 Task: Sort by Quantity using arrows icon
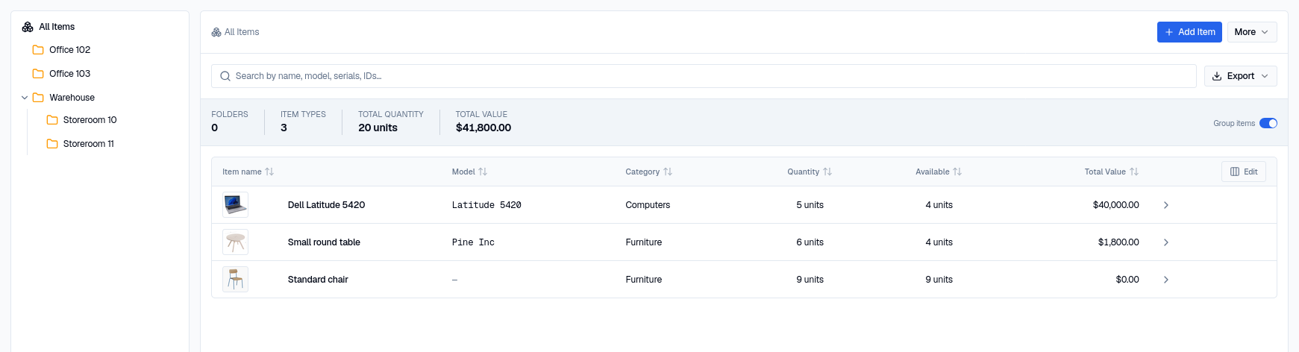pyautogui.click(x=827, y=172)
